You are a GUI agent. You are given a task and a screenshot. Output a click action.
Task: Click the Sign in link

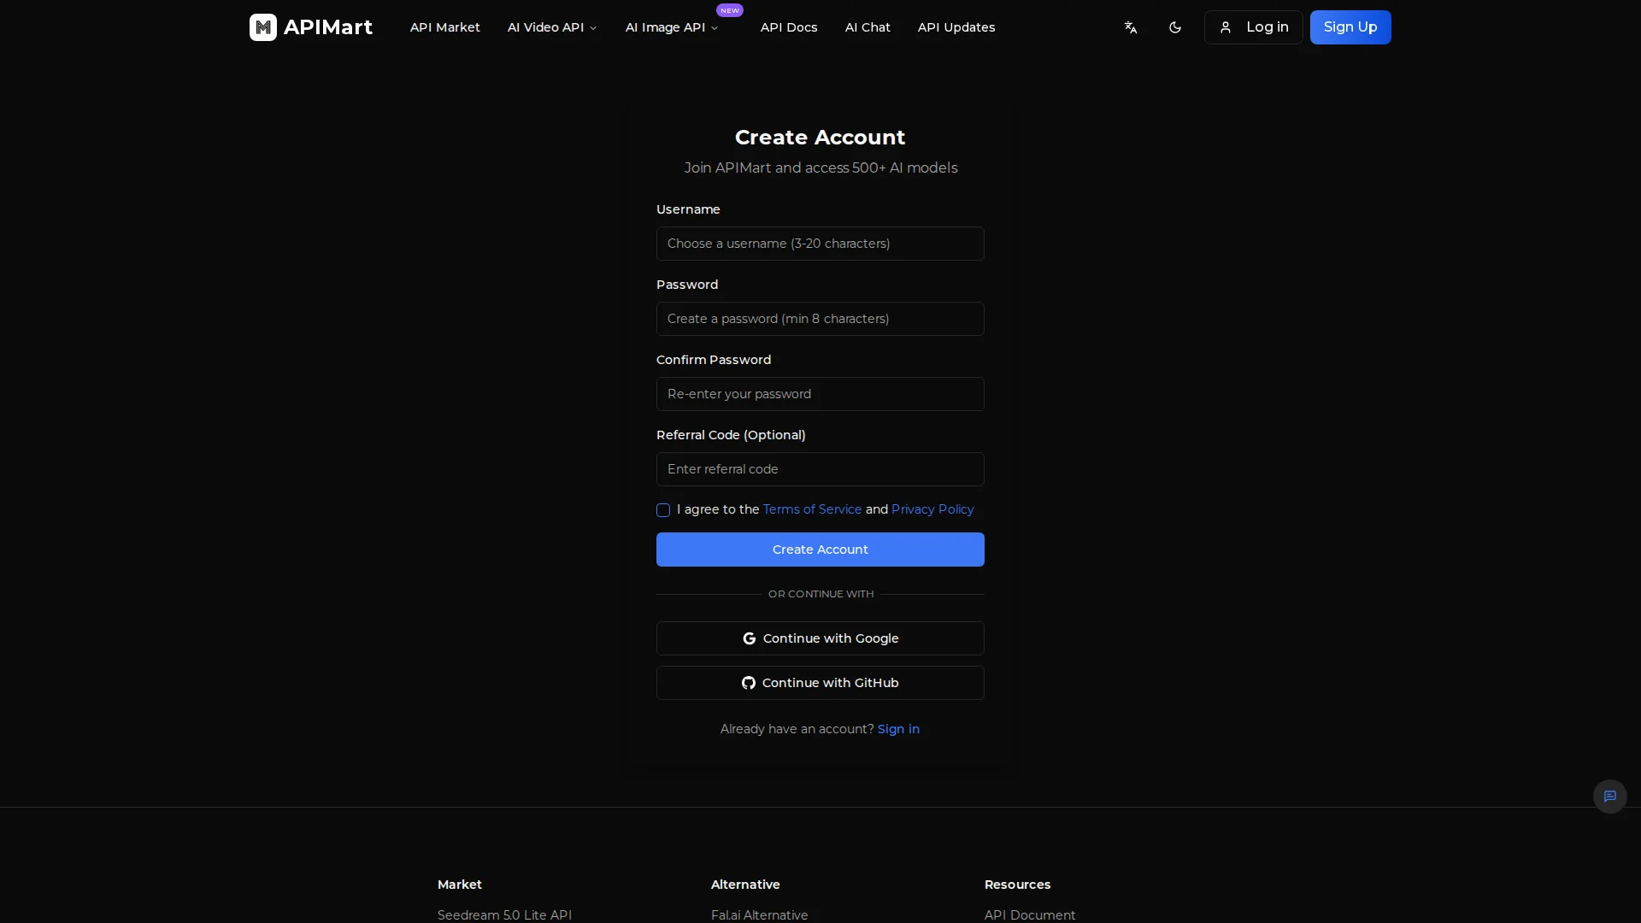click(898, 729)
